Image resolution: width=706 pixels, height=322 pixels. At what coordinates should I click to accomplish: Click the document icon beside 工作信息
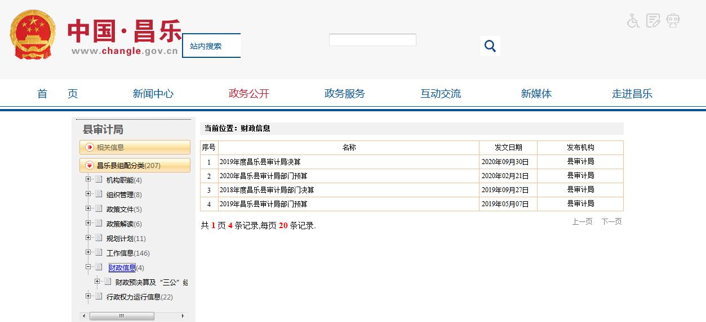[99, 252]
